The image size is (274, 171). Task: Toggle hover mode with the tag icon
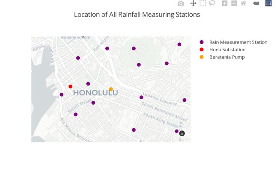(x=256, y=3)
